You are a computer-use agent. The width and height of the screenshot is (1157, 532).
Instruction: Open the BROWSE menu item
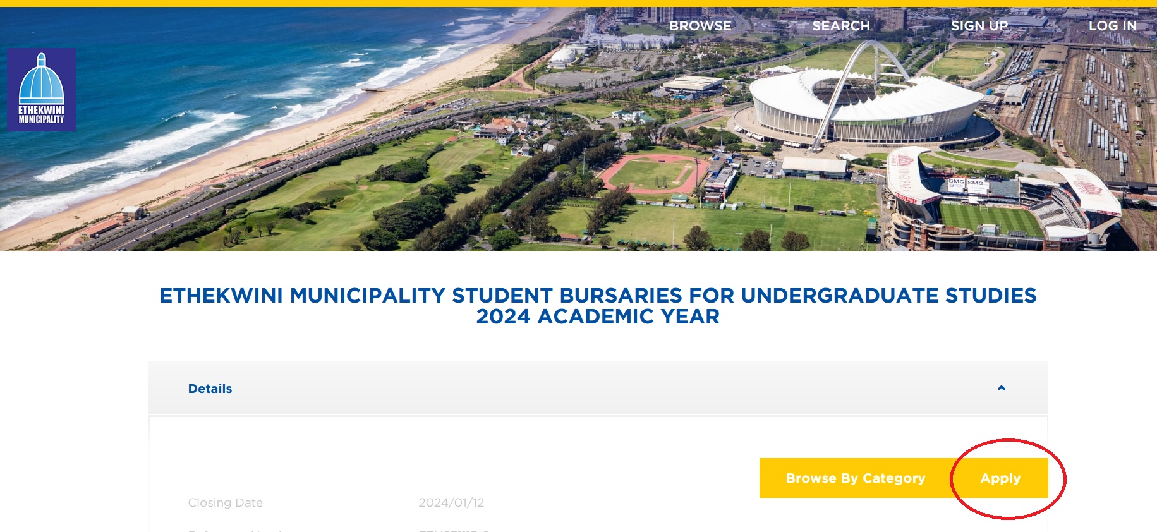click(700, 26)
